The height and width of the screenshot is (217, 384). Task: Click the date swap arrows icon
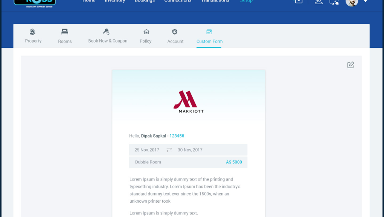(x=169, y=150)
